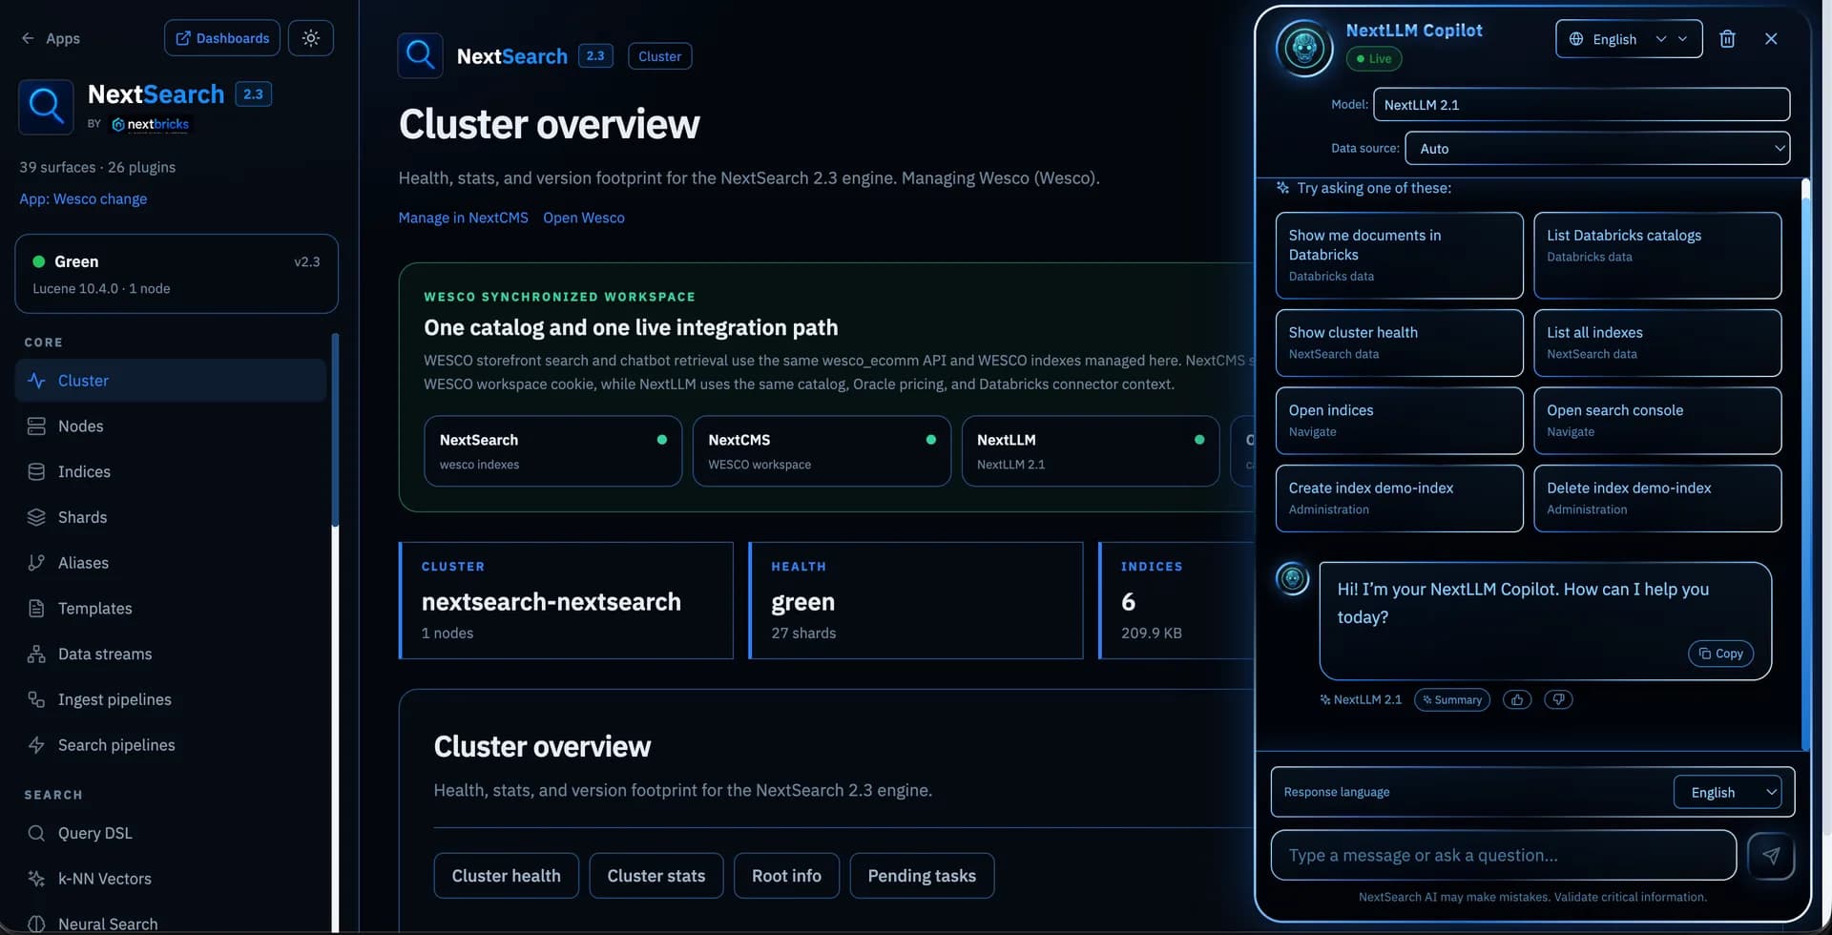Screen dimensions: 1832x935
Task: Click the Cluster pulse icon in sidebar
Action: pos(36,381)
